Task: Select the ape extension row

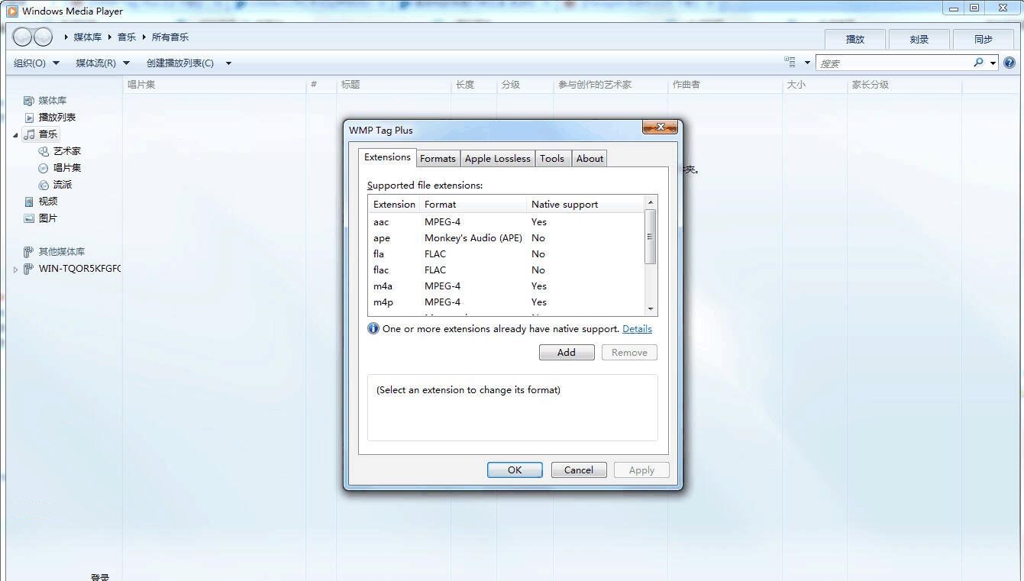Action: (x=506, y=238)
